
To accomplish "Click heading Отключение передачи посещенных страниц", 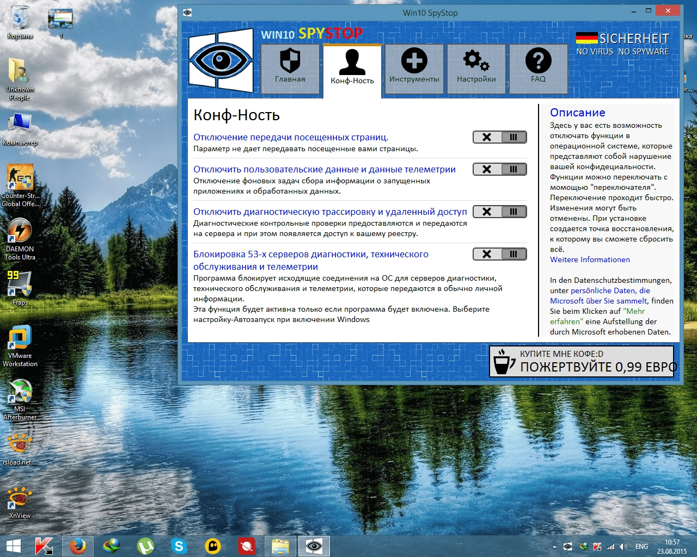I will (x=291, y=137).
